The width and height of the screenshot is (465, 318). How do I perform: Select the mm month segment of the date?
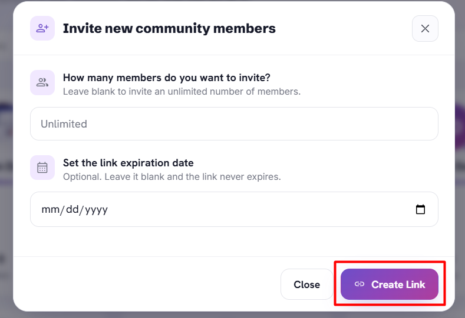(x=51, y=209)
